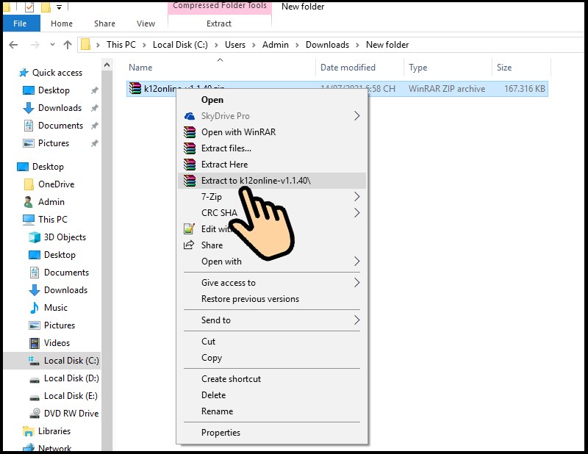Image resolution: width=588 pixels, height=454 pixels.
Task: Sort by the Date modified column header
Action: coord(348,68)
